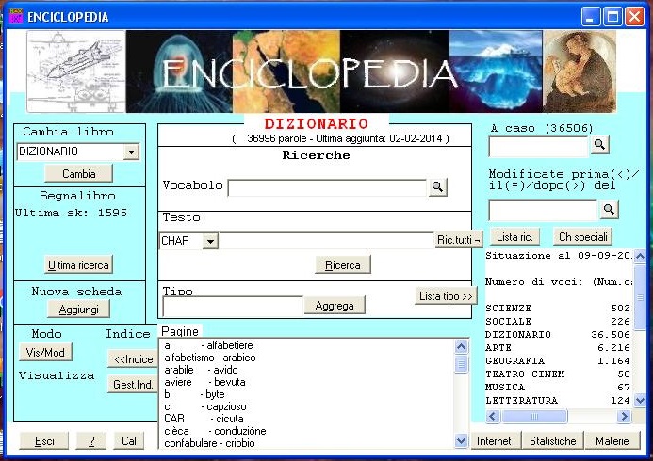Click the Ch speciali button
Viewport: 653px width, 461px height.
(582, 236)
